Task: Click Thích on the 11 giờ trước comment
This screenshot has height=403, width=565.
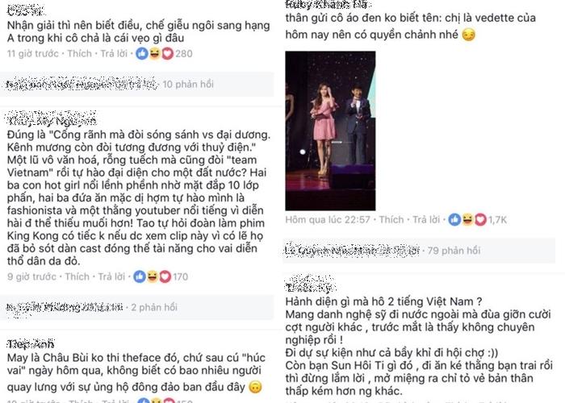Action: coord(80,54)
